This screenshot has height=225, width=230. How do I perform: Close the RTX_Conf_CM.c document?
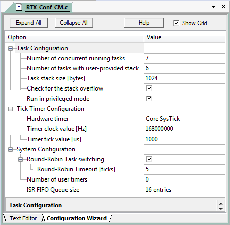[x=223, y=7]
